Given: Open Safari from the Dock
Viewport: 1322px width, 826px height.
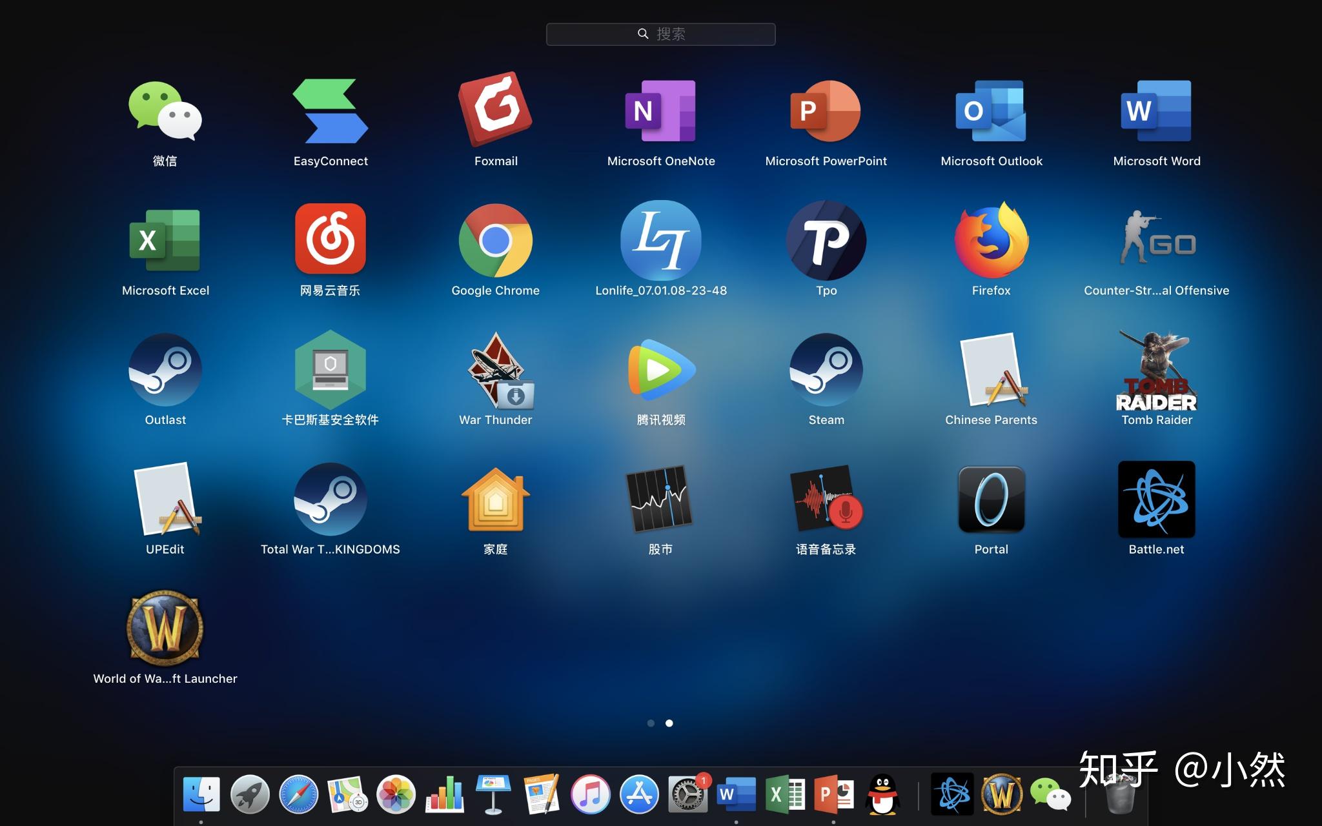Looking at the screenshot, I should tap(298, 794).
